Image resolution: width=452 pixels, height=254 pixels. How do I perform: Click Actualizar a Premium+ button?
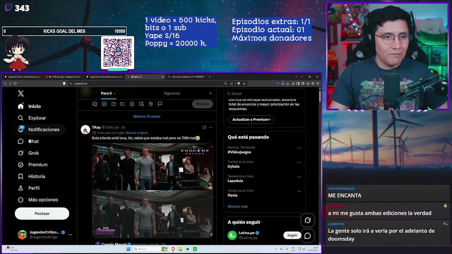tap(251, 120)
